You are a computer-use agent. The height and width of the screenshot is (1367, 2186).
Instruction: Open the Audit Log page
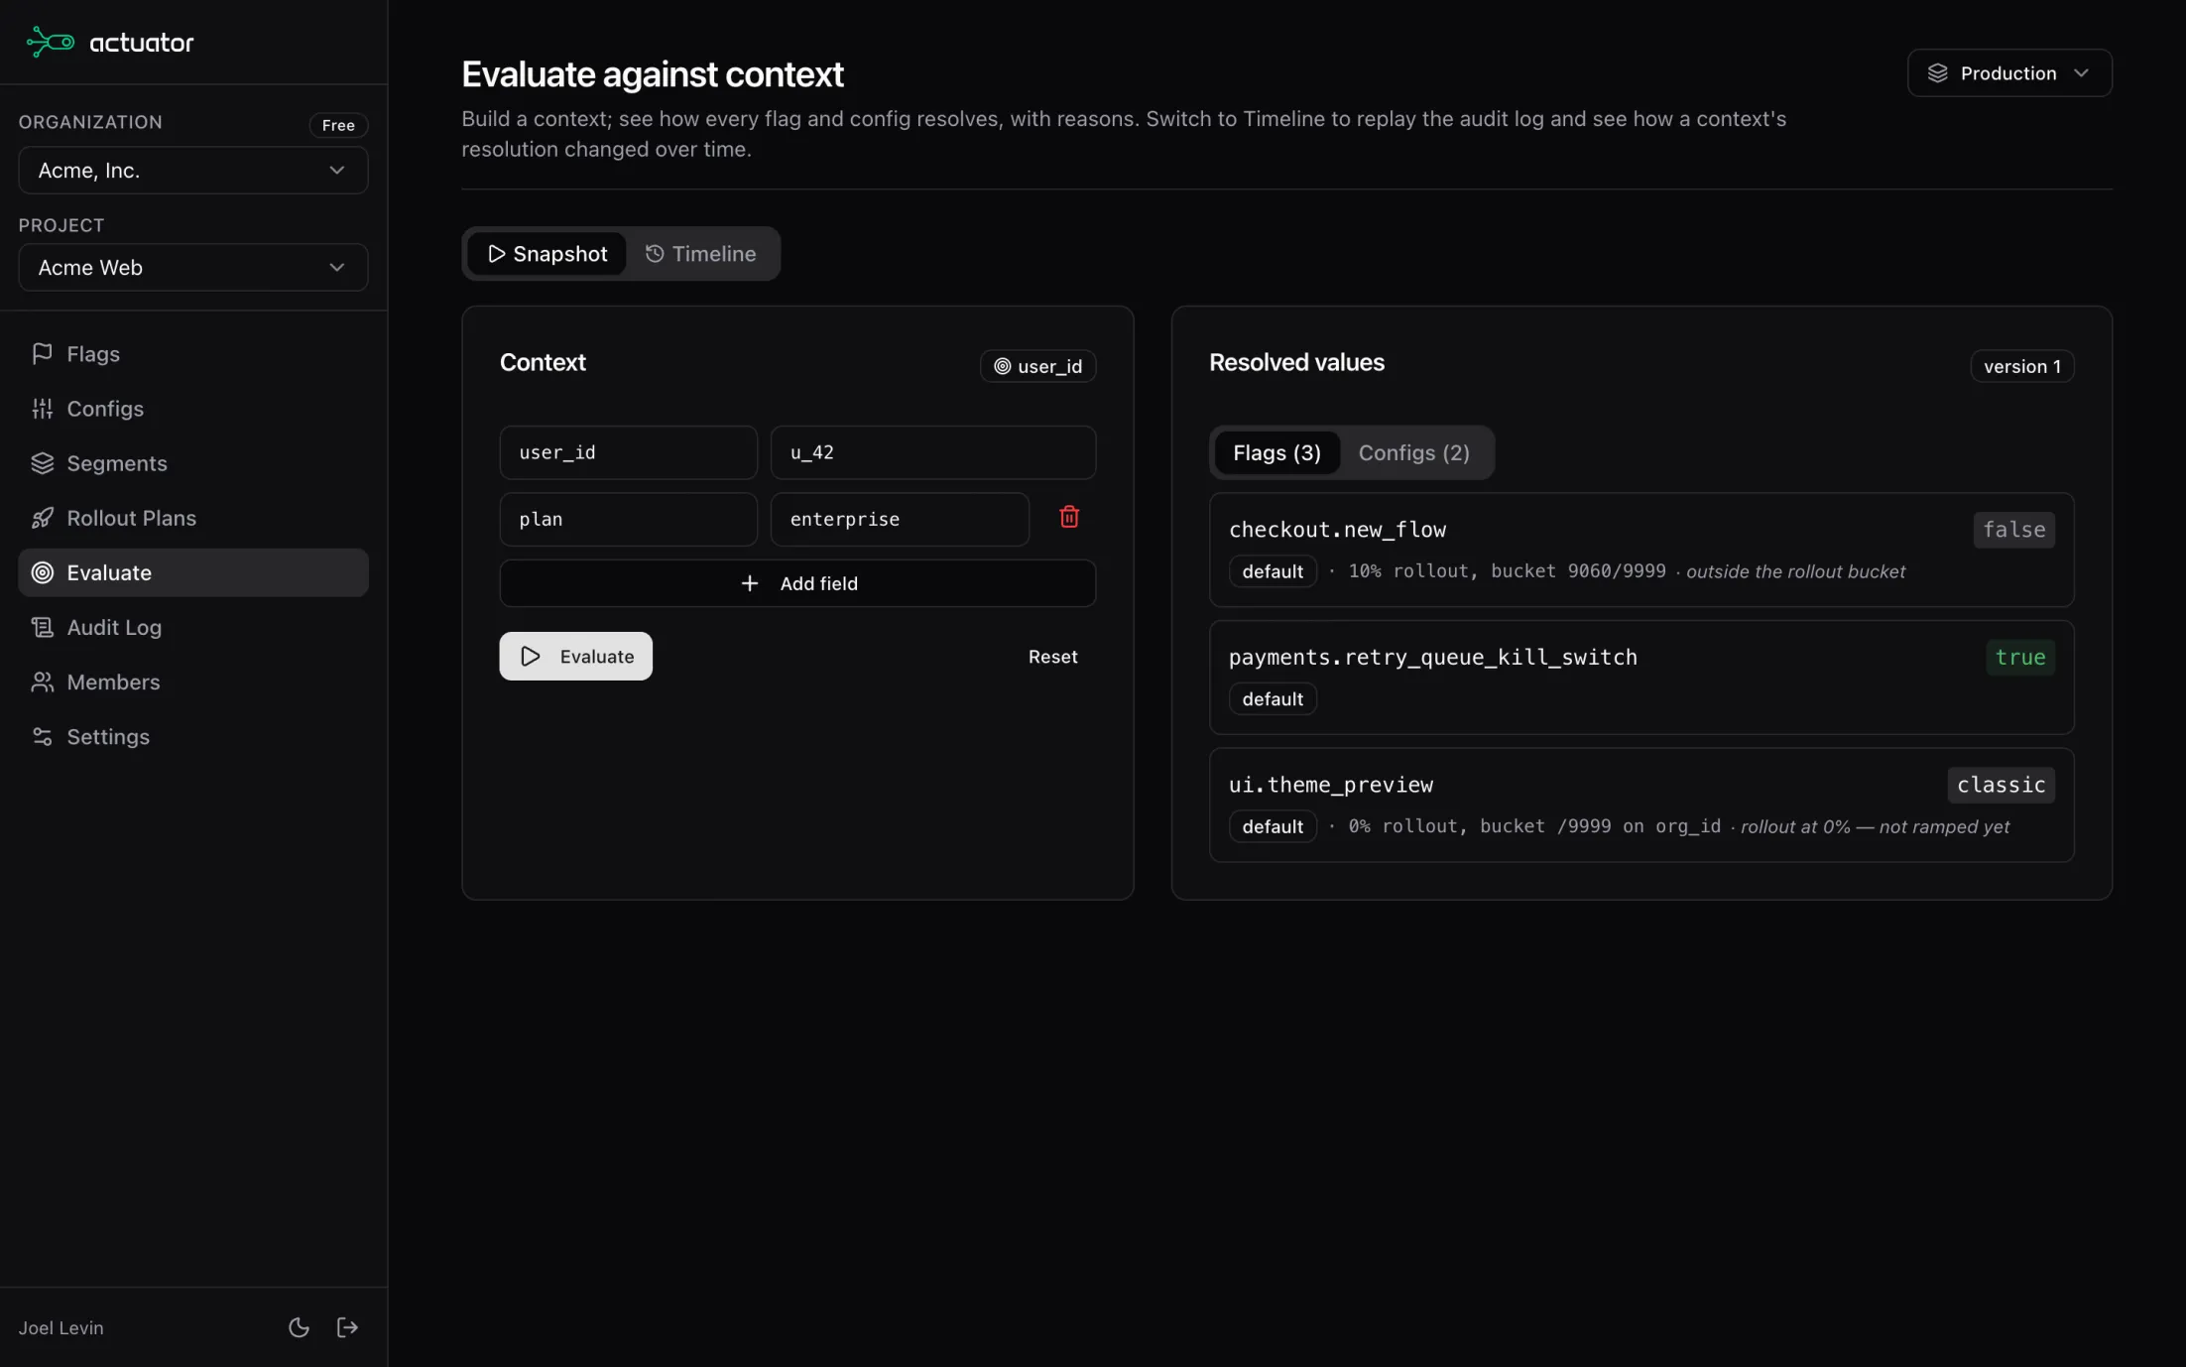pyautogui.click(x=193, y=627)
